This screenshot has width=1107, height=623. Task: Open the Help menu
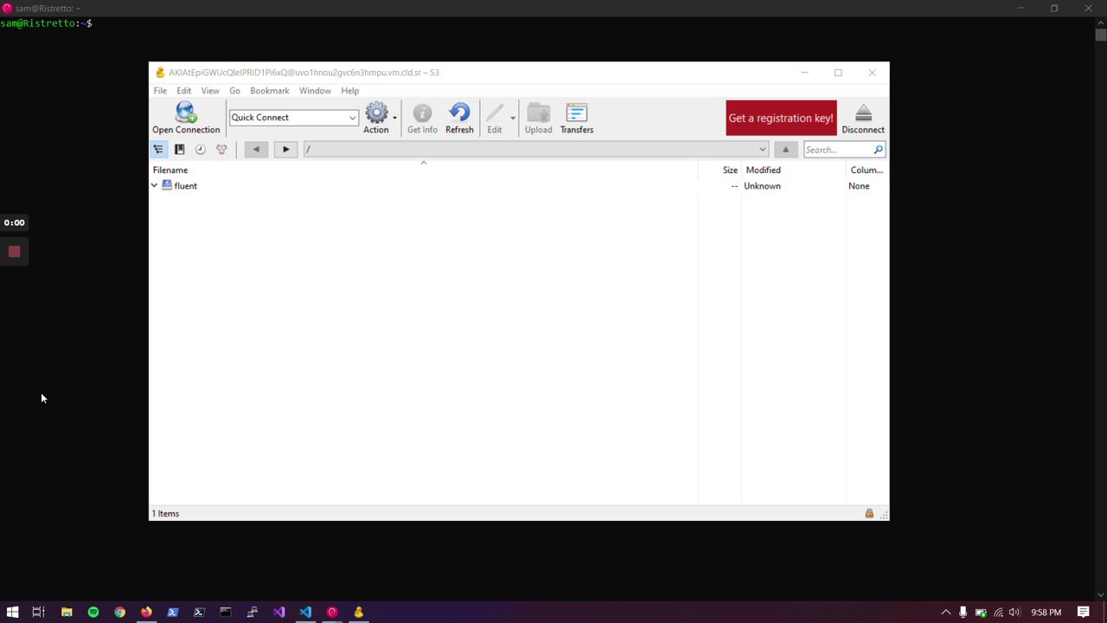349,91
